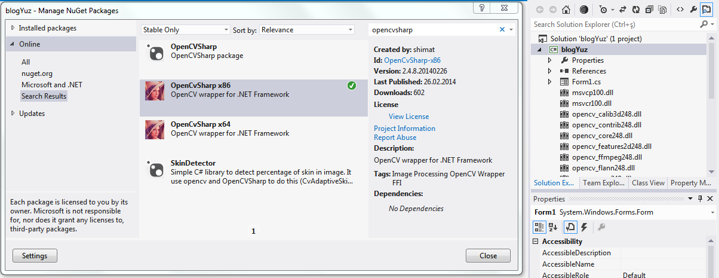719x278 pixels.
Task: Click the Back arrow in Solution Explorer toolbar
Action: pyautogui.click(x=540, y=10)
